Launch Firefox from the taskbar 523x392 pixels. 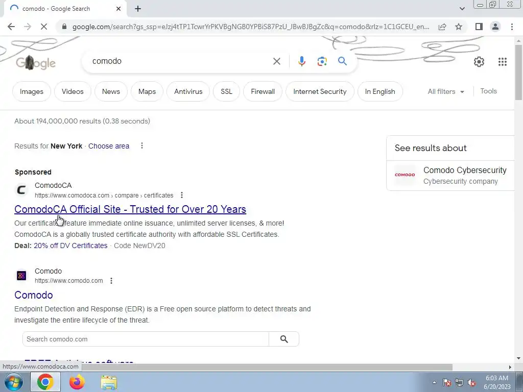click(x=77, y=382)
